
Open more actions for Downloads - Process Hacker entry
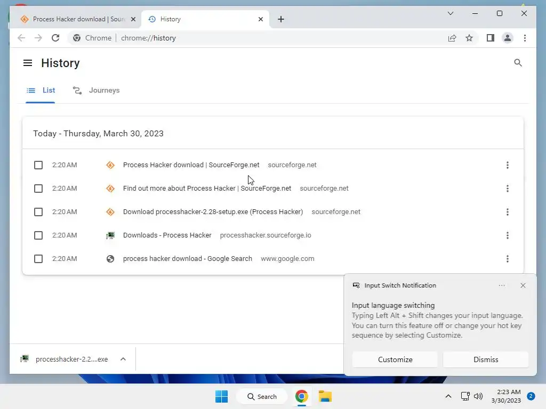(508, 235)
